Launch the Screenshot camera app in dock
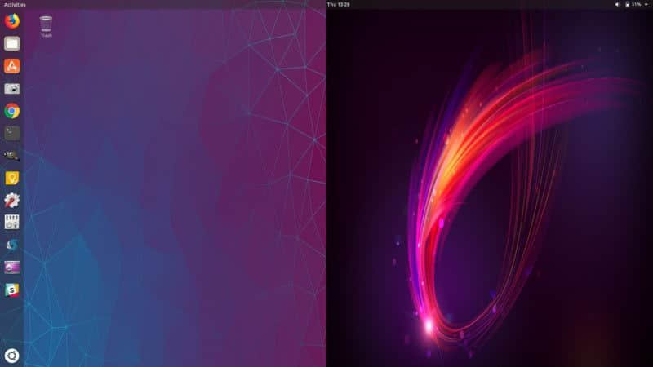Image resolution: width=653 pixels, height=367 pixels. tap(11, 88)
